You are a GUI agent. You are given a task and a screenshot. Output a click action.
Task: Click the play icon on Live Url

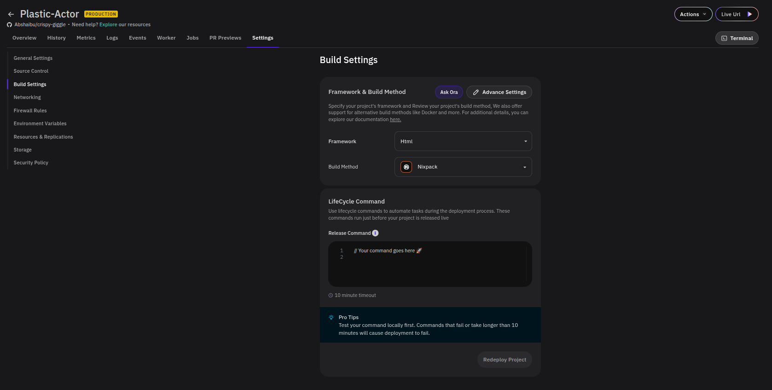pos(750,14)
